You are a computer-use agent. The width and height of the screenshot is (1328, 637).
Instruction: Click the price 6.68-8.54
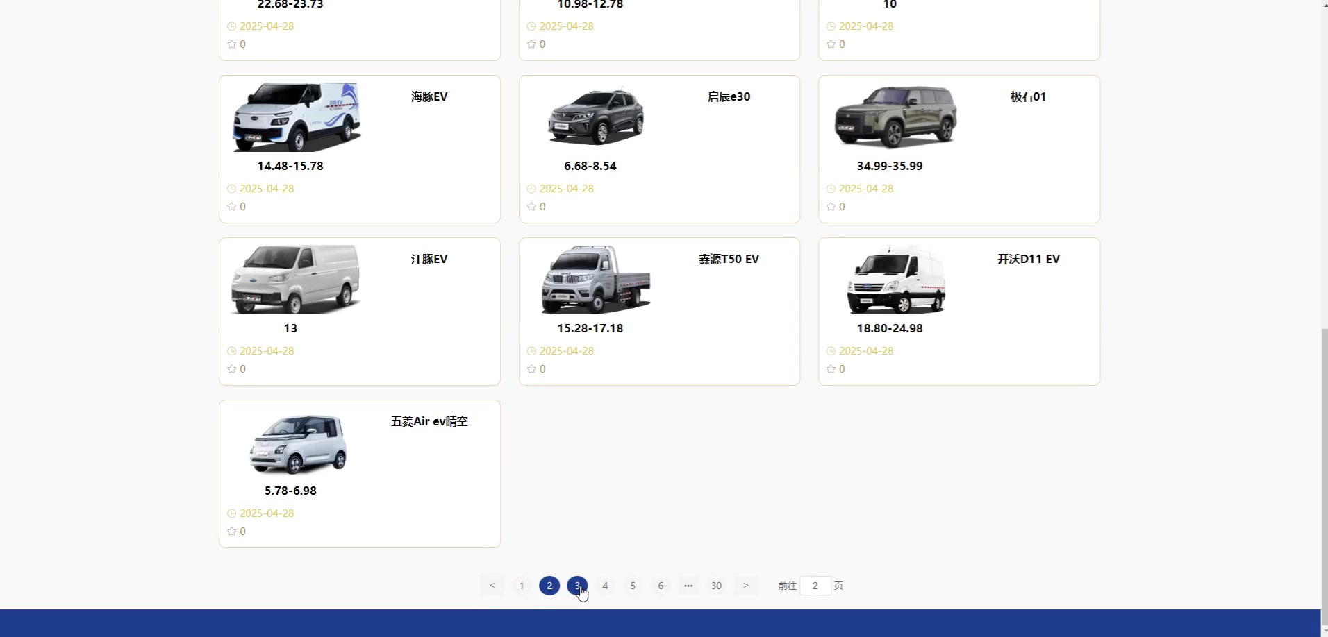[x=590, y=166]
